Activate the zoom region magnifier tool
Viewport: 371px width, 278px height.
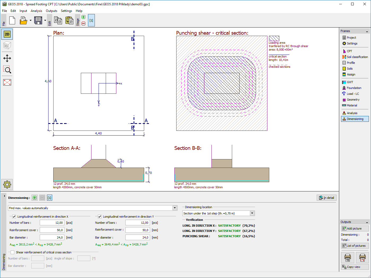point(7,70)
